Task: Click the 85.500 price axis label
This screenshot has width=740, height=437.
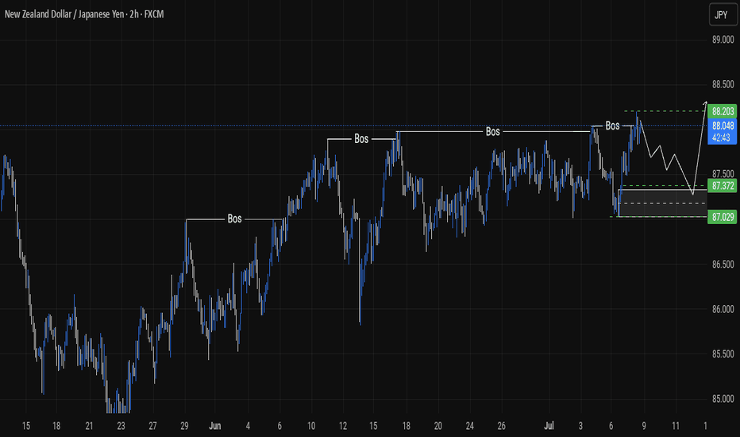Action: point(723,354)
